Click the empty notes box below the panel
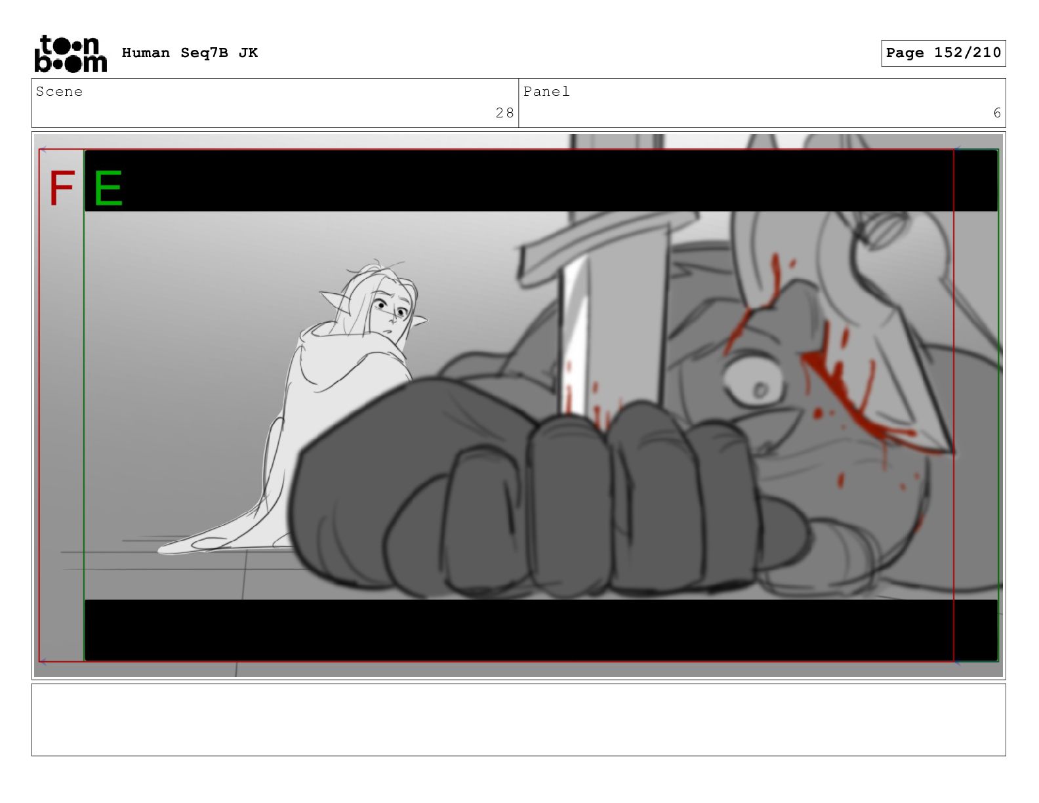 click(519, 720)
